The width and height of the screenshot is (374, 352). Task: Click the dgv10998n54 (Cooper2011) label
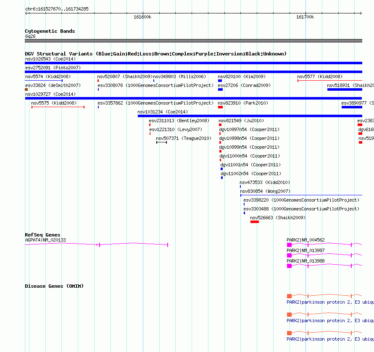click(x=249, y=138)
